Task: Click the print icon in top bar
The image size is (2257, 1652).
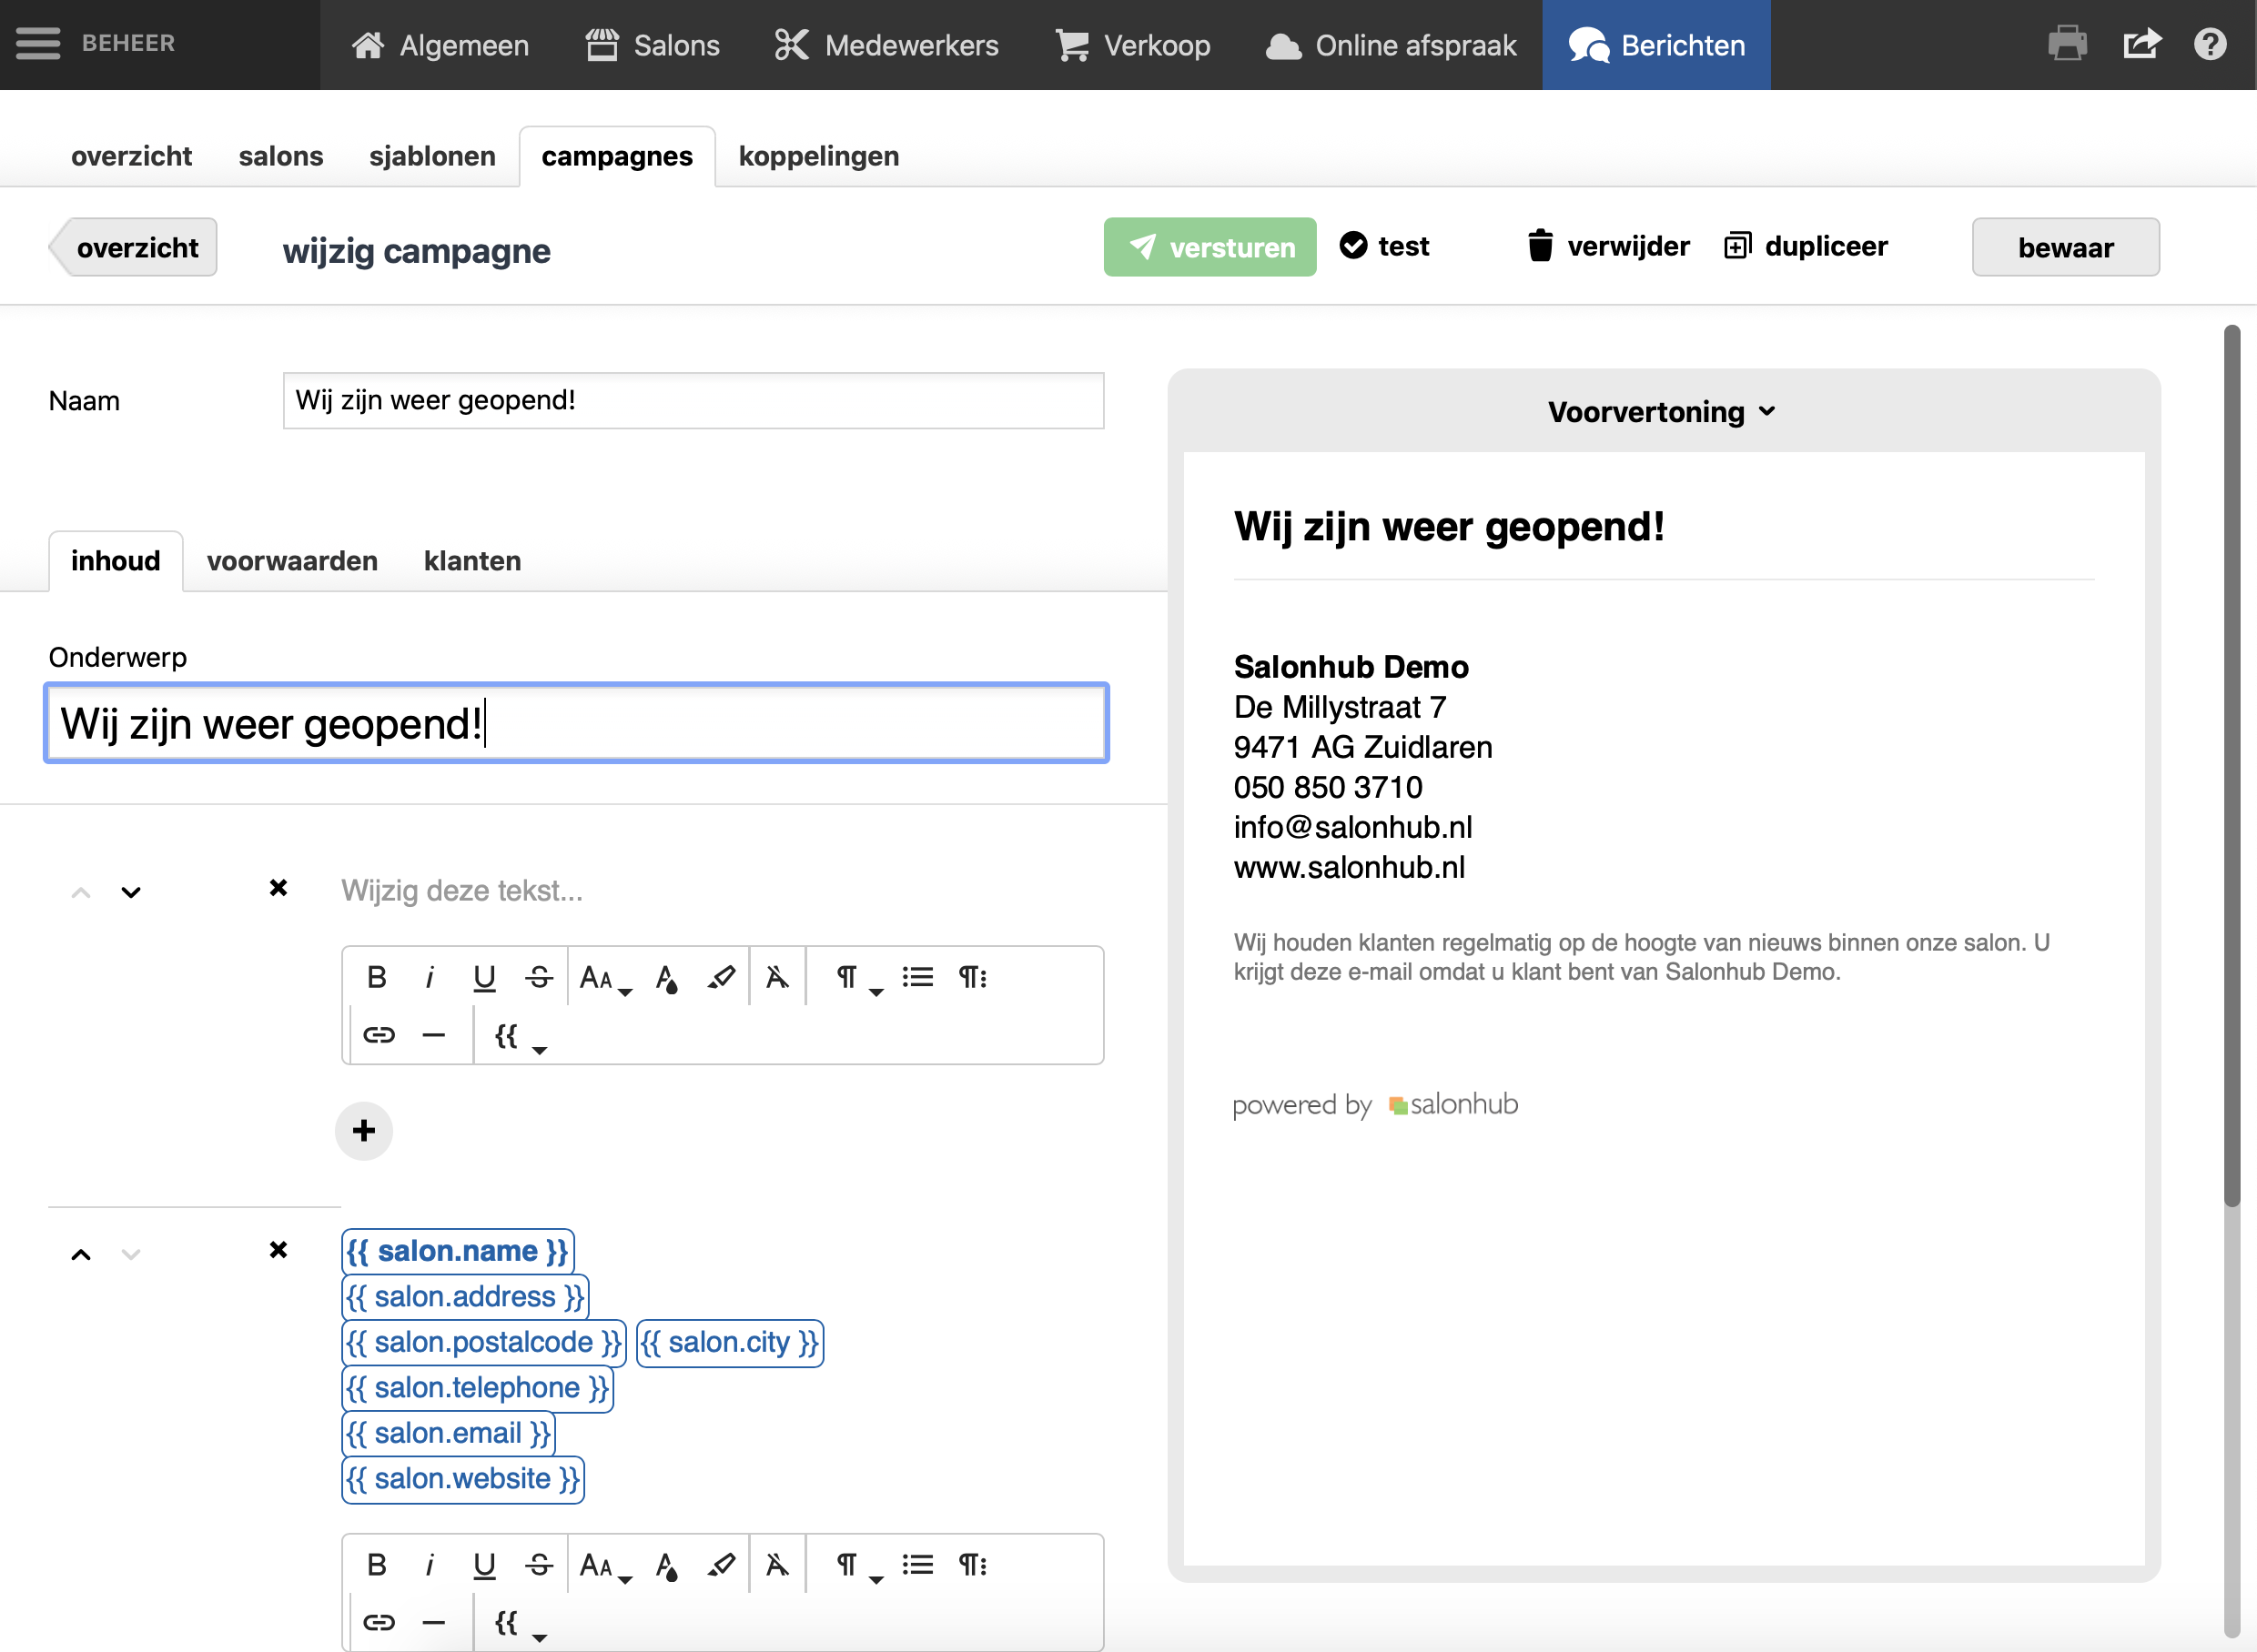Action: [2067, 45]
